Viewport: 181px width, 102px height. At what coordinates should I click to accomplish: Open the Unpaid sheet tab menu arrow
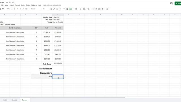tap(18, 100)
